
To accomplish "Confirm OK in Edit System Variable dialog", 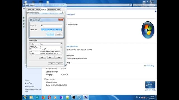I will (x=50, y=34).
